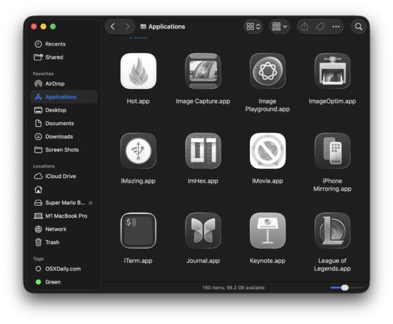Select the League of Legends.app icon
Screen dimensions: 393x324
click(x=332, y=231)
